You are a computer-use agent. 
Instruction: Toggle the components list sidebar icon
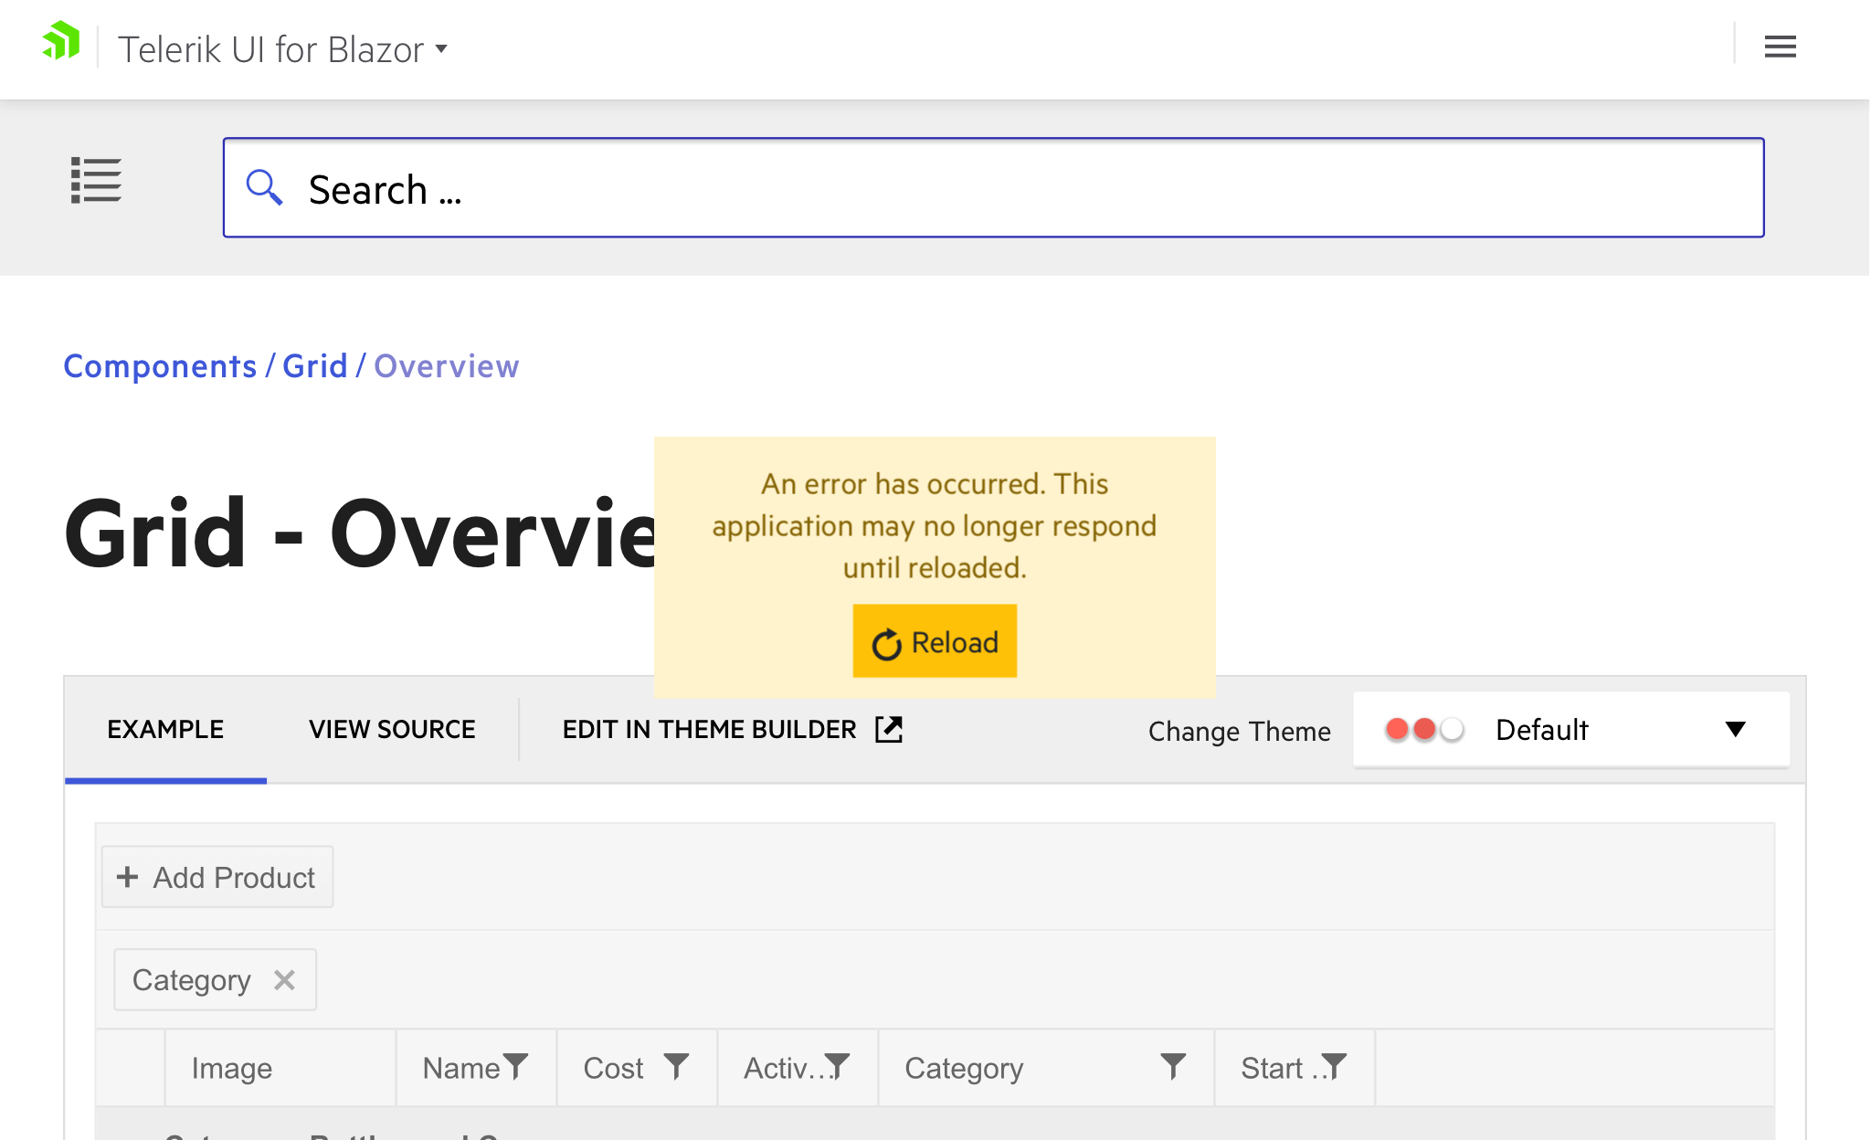96,180
